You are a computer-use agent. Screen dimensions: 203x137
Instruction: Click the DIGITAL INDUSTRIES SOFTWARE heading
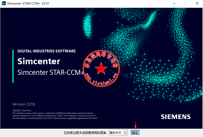pyautogui.click(x=47, y=51)
